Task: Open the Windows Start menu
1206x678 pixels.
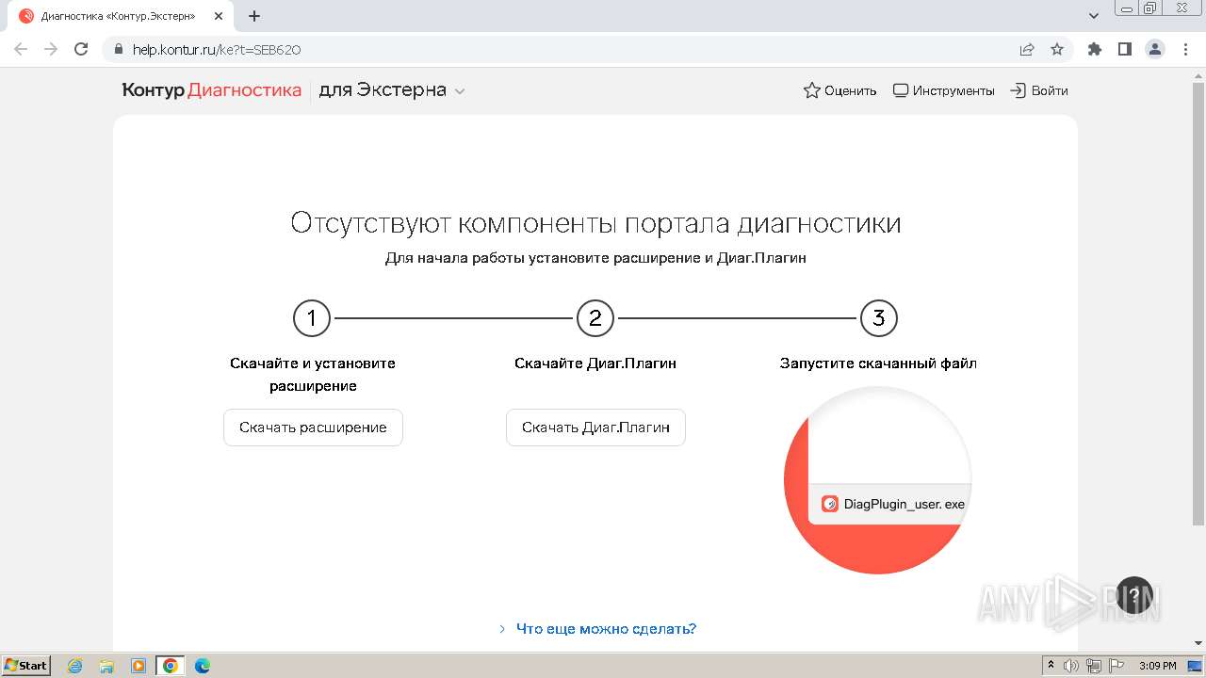Action: point(25,666)
